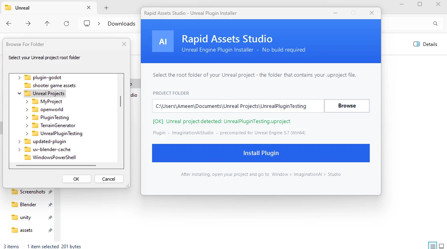Click the Install Plugin button

[261, 153]
